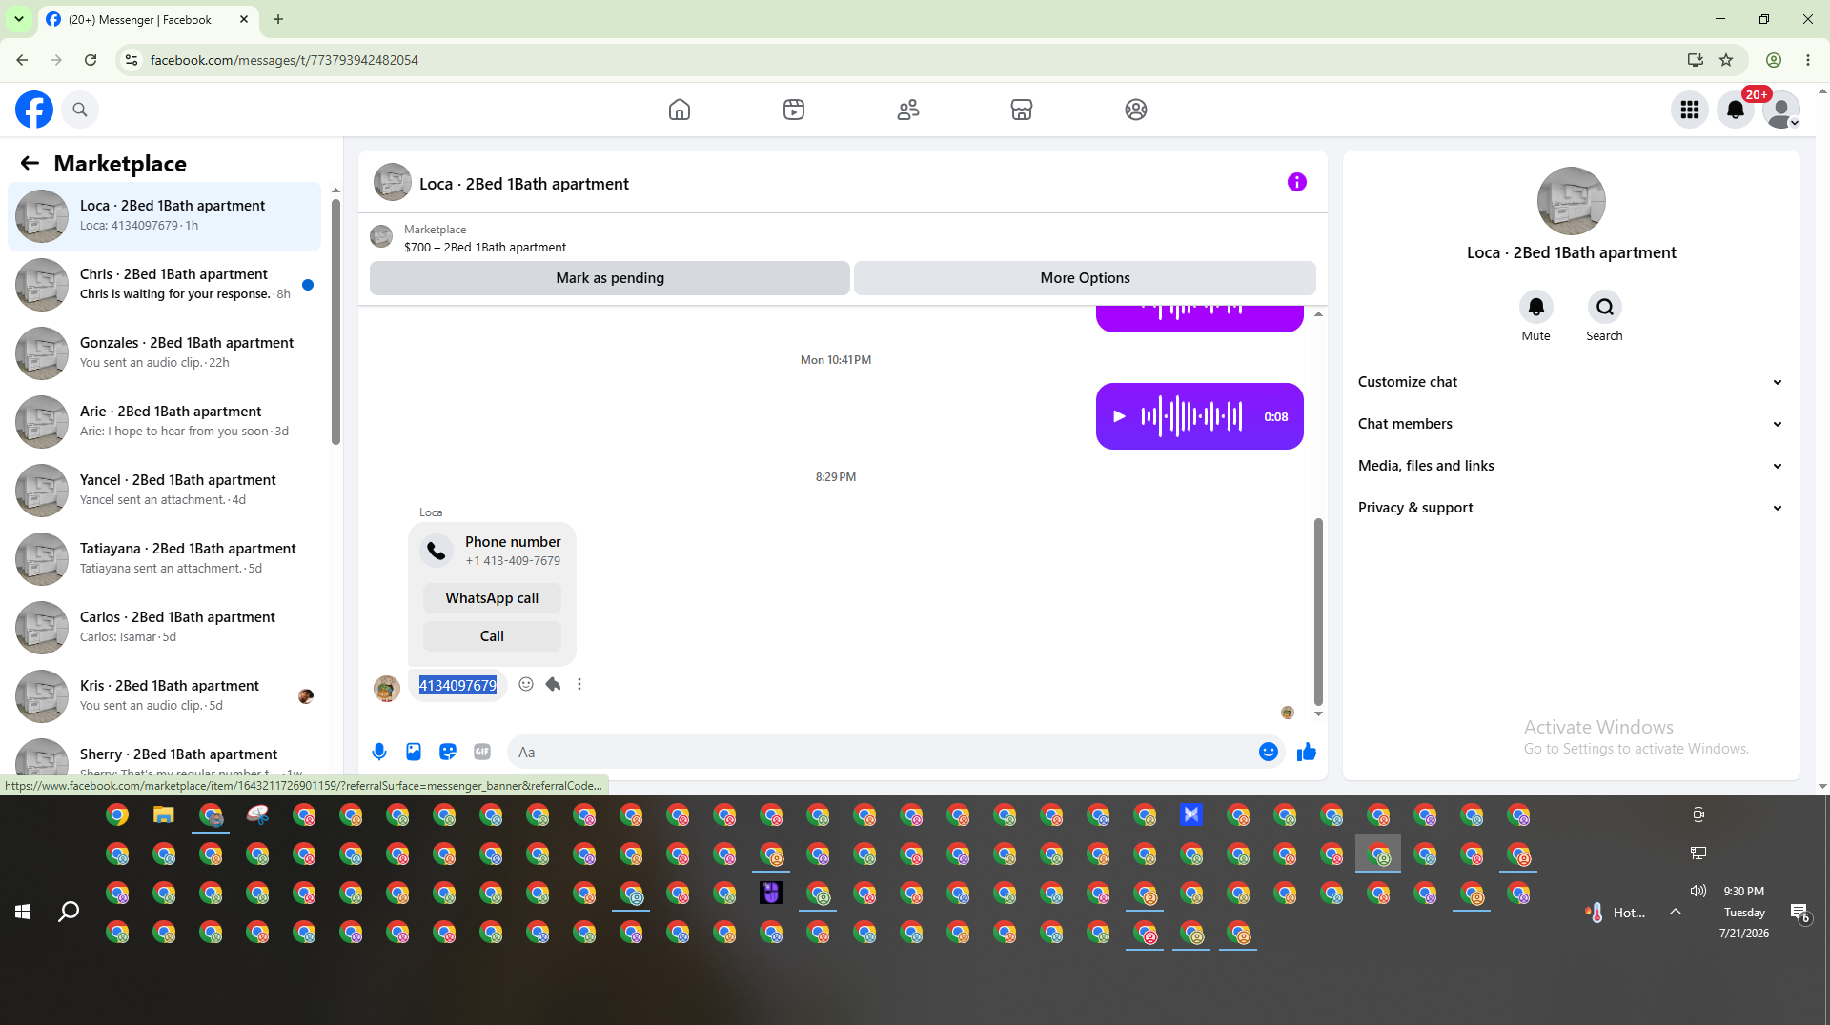Expand the Chat members section

[1572, 424]
